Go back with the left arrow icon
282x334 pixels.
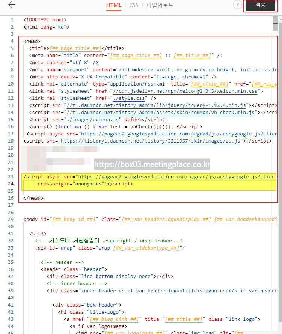(x=12, y=4)
